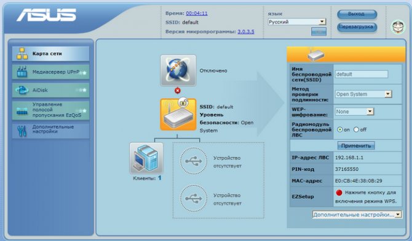This screenshot has width=412, height=241.
Task: Click the PIN code 37165550 value
Action: click(347, 169)
